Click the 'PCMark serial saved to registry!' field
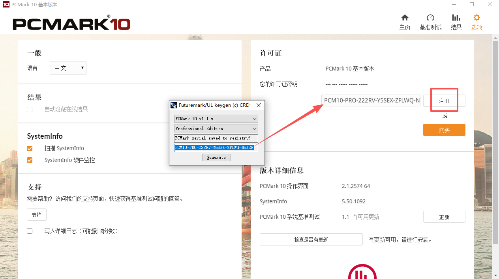The width and height of the screenshot is (499, 279). pyautogui.click(x=216, y=138)
